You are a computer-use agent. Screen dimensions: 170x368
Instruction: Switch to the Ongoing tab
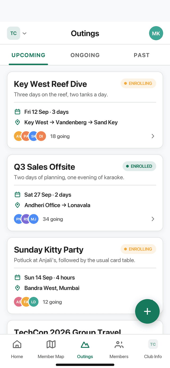pyautogui.click(x=85, y=55)
